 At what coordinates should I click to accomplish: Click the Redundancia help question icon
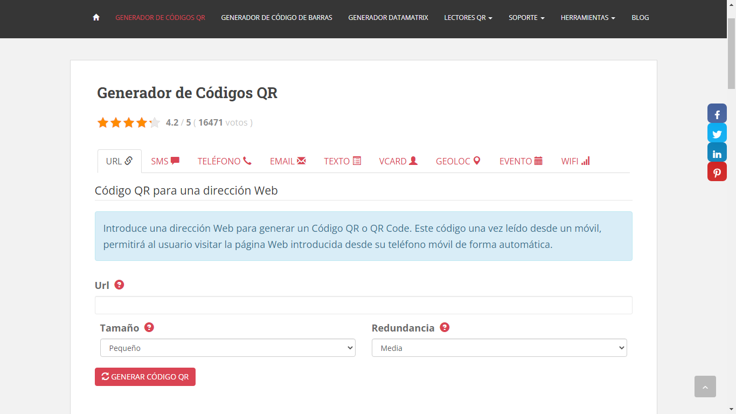445,327
